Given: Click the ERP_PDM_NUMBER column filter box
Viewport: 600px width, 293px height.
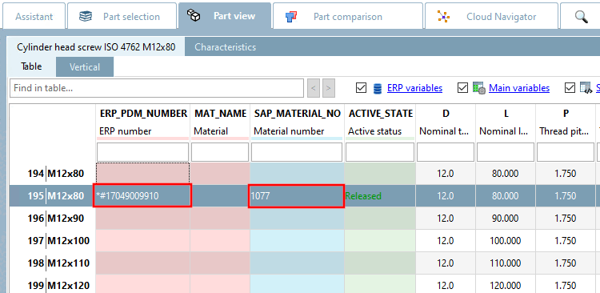Looking at the screenshot, I should [x=142, y=152].
